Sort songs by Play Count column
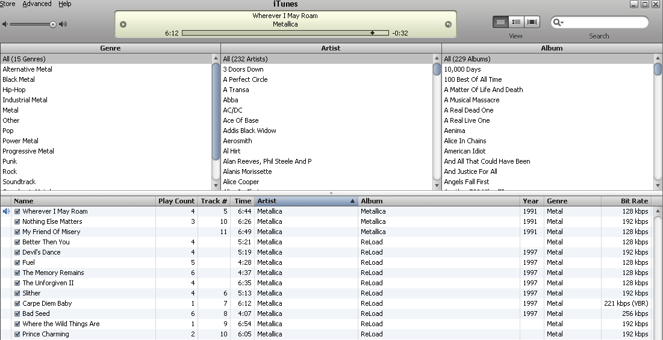 [176, 201]
